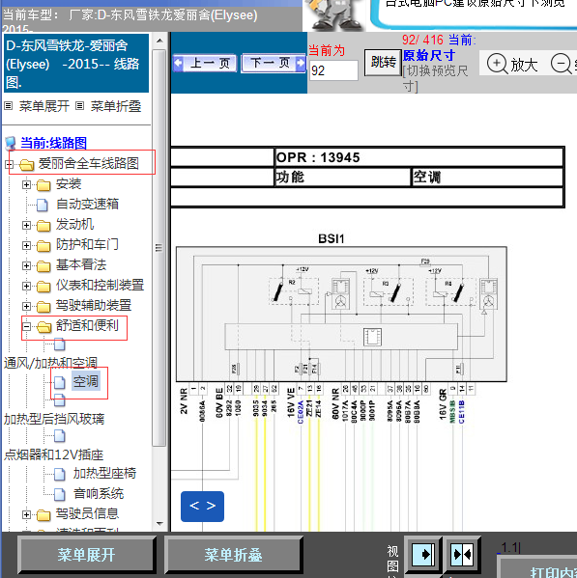Select the 爱丽舍全车线路图 folder
Viewport: 577px width, 578px height.
(89, 163)
